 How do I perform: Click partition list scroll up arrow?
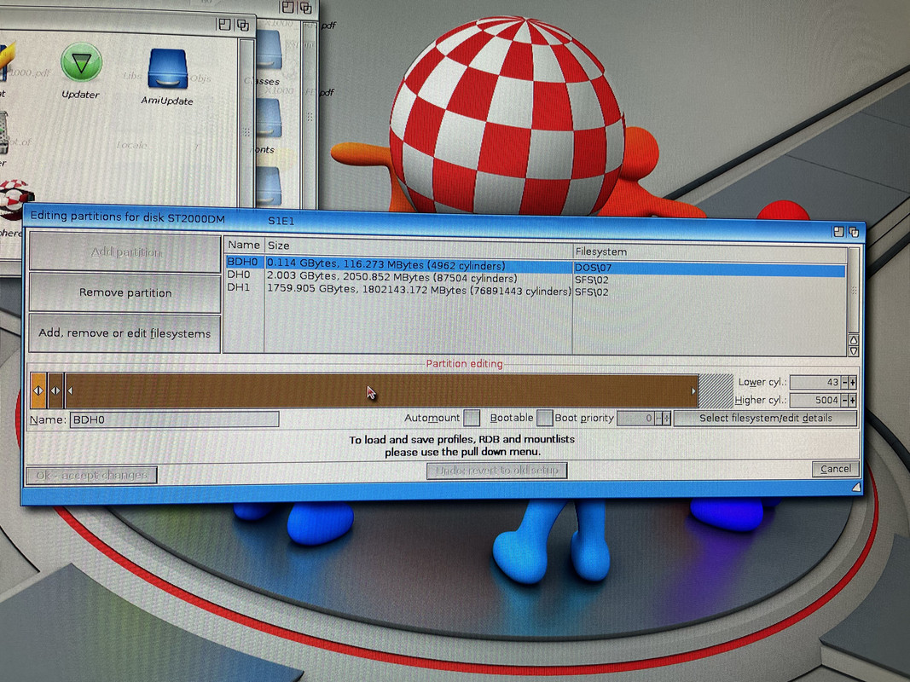tap(854, 340)
